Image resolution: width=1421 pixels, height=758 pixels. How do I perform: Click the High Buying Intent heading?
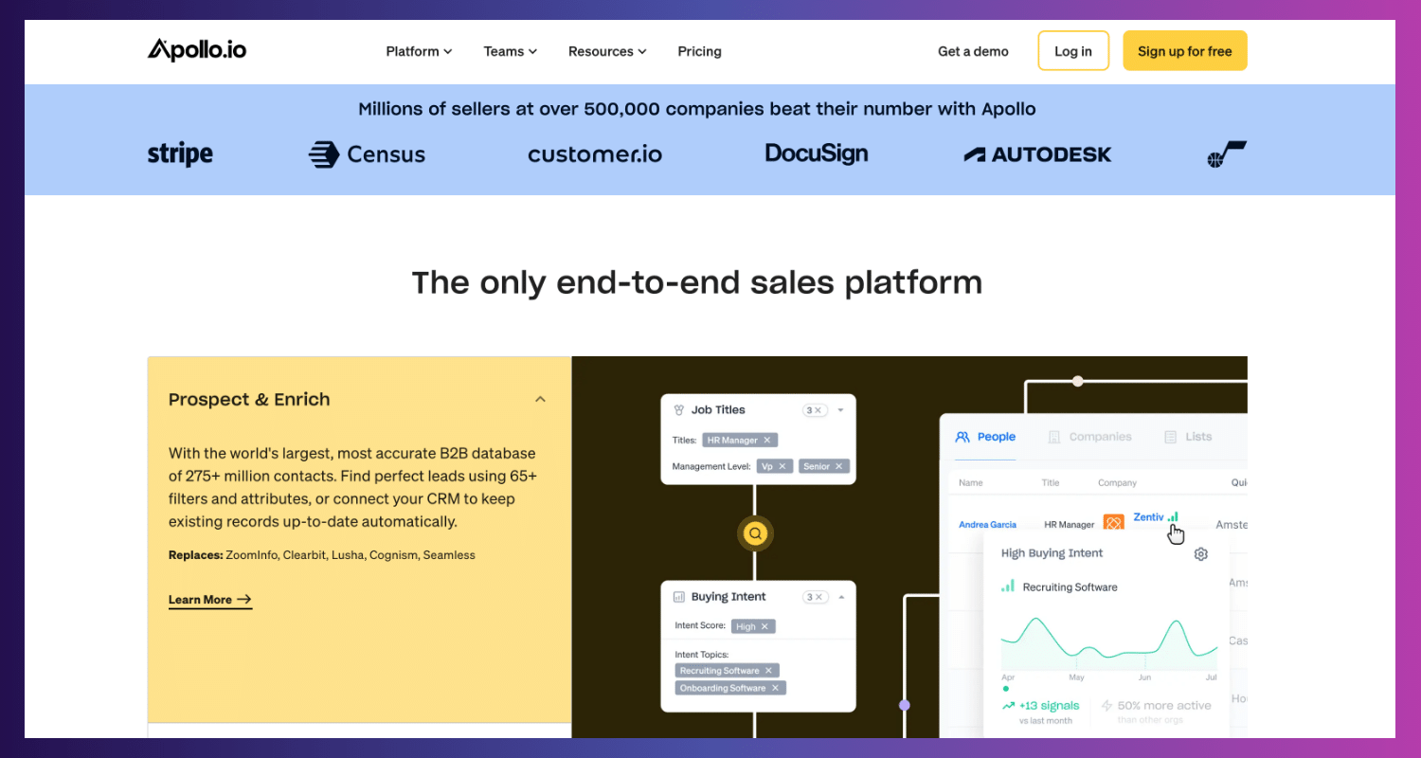pos(1052,553)
